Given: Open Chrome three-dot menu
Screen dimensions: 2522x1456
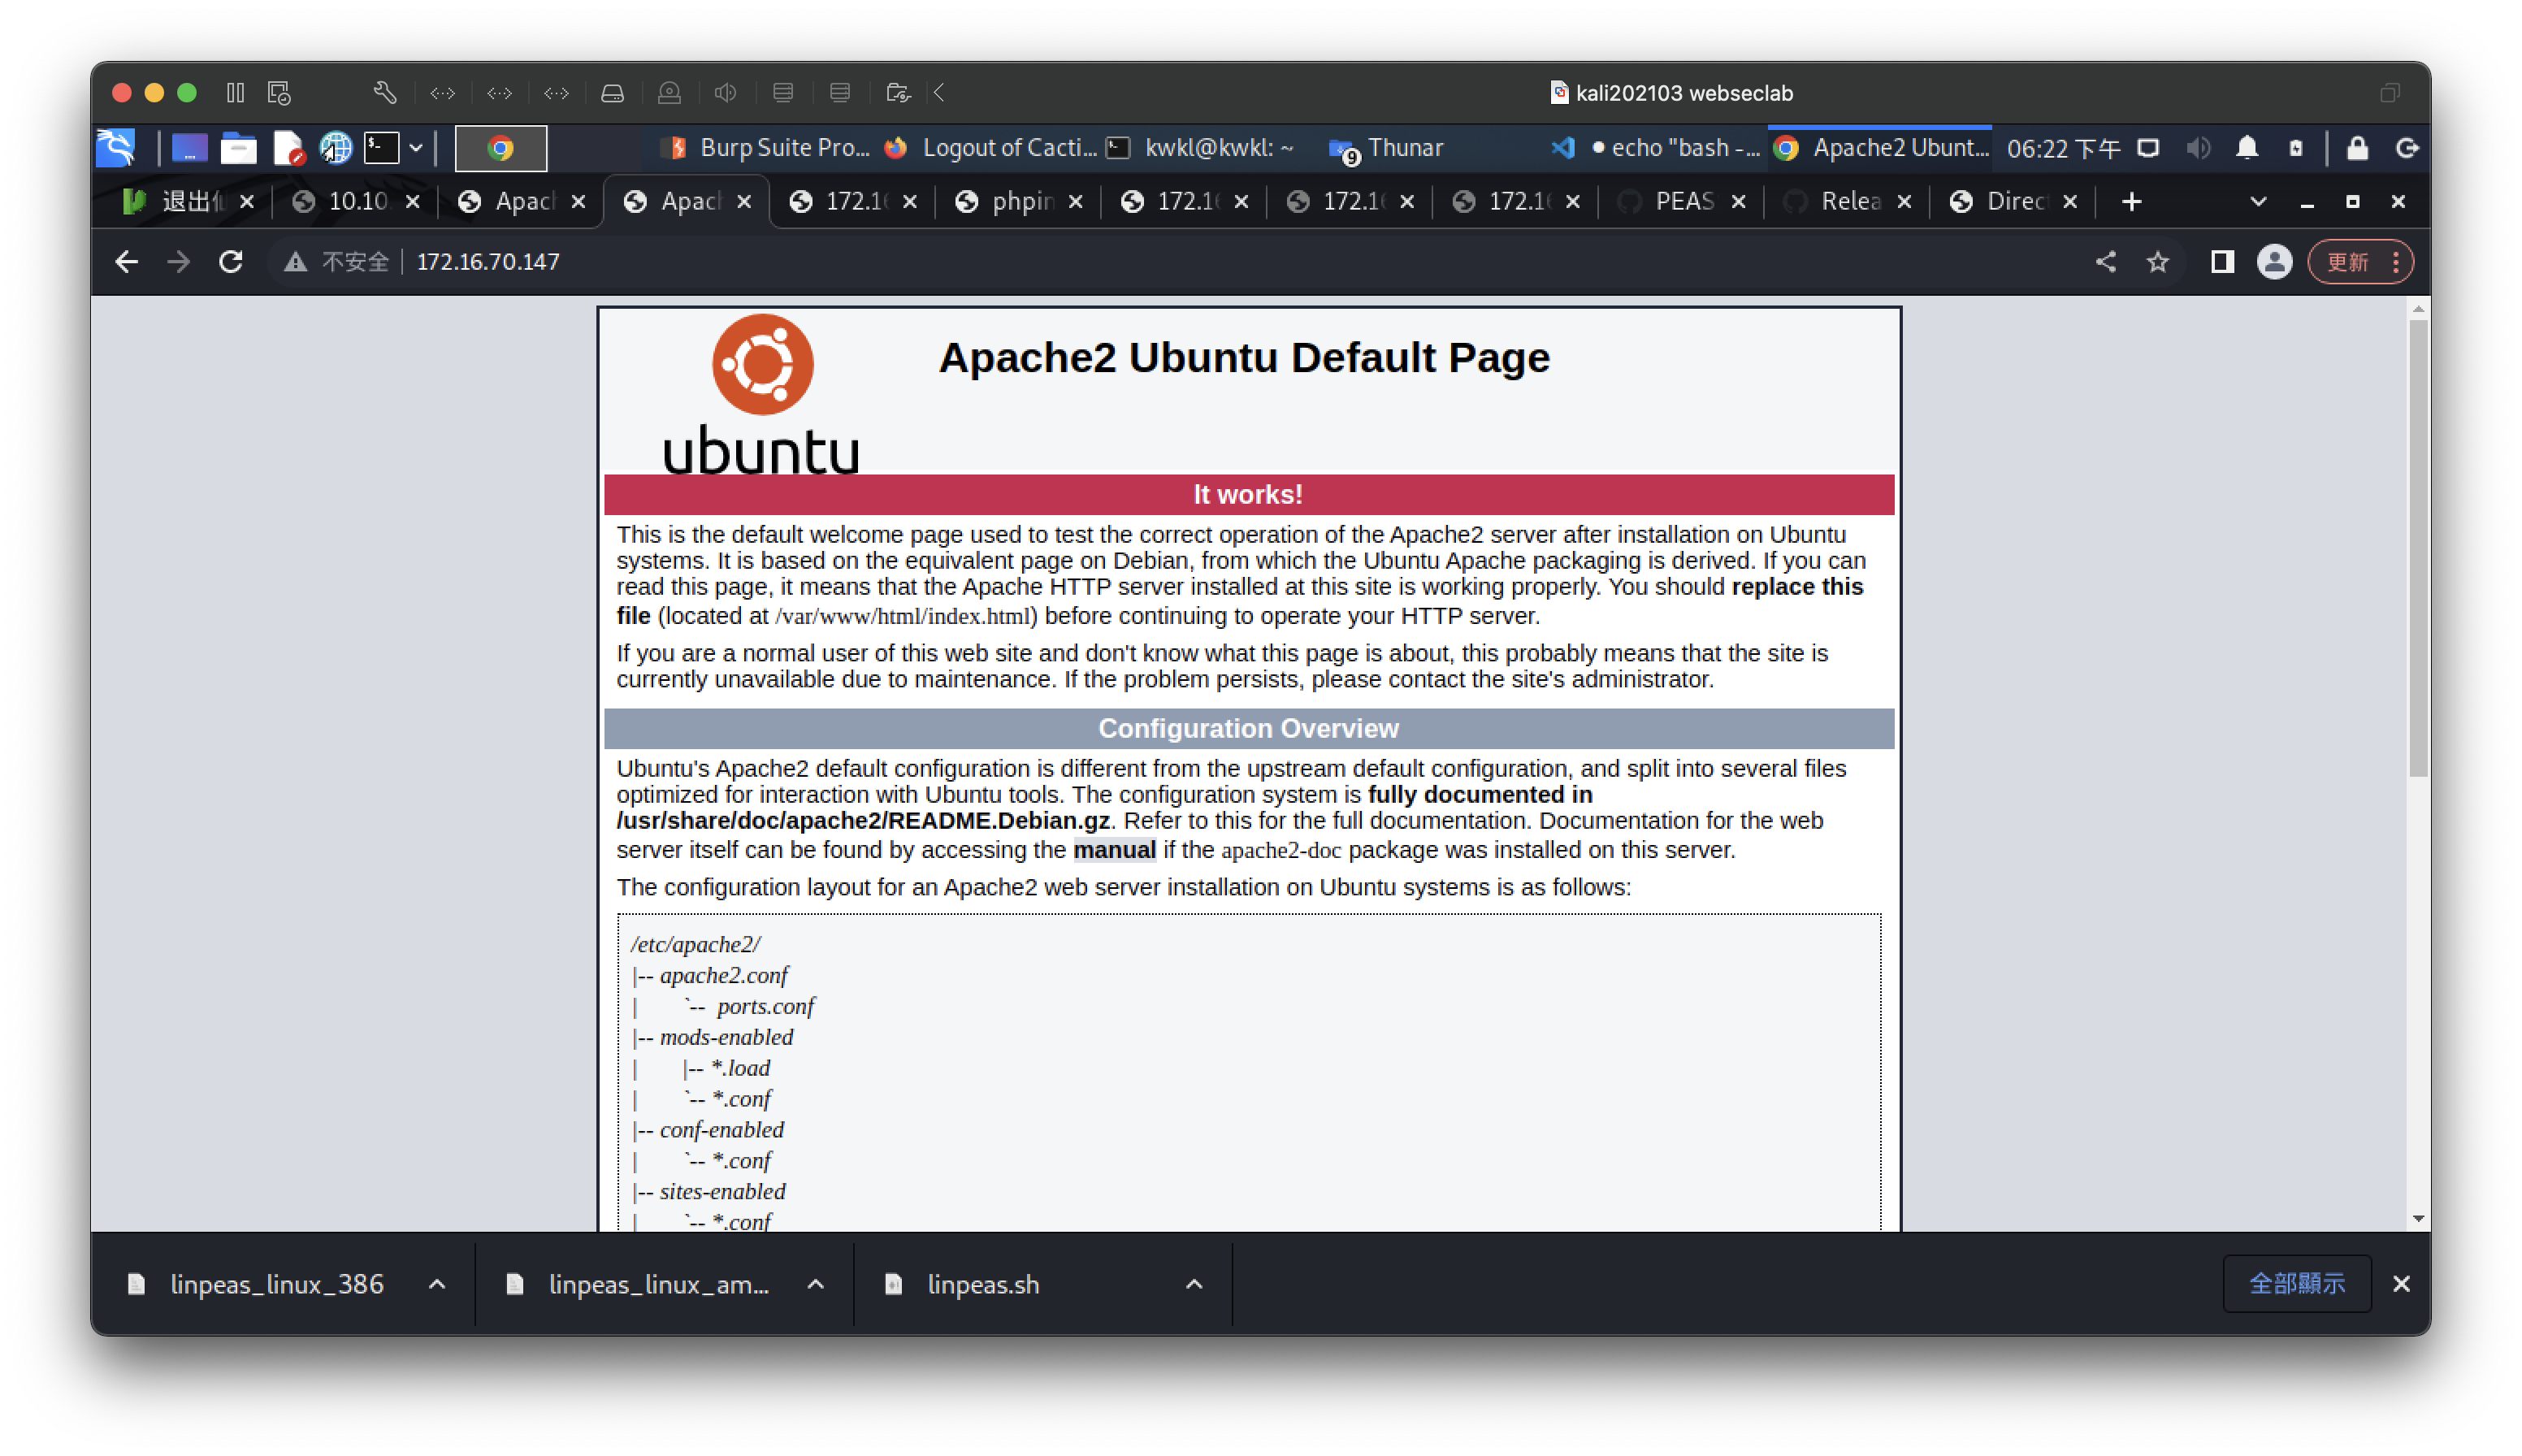Looking at the screenshot, I should point(2397,262).
